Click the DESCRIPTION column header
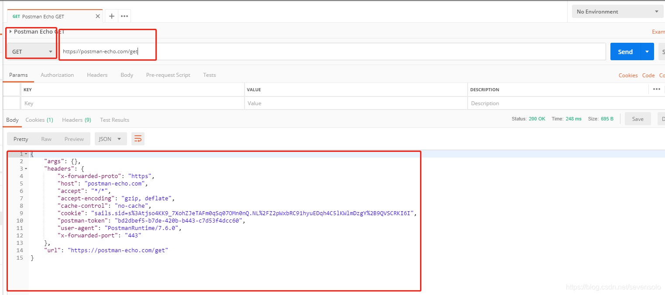Viewport: 665px width, 295px height. point(485,89)
